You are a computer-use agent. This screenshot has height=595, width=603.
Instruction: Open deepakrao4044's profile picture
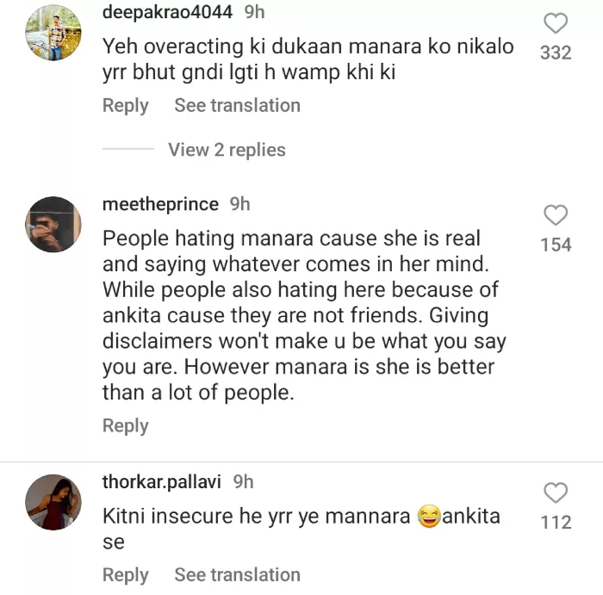click(x=53, y=34)
